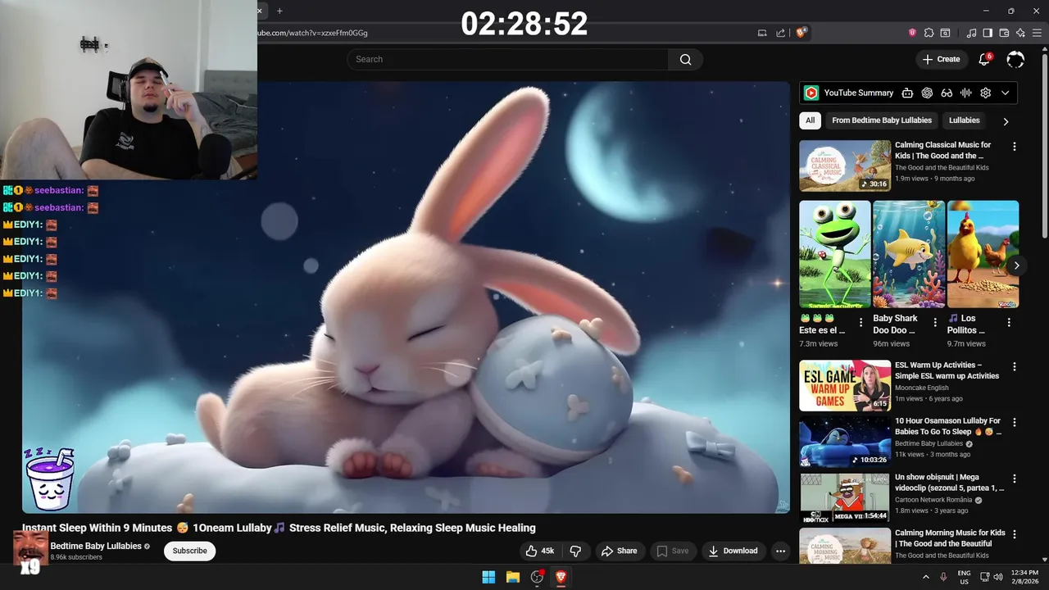Open ESL Warm Up Games thumbnail
This screenshot has width=1049, height=590.
pos(845,385)
